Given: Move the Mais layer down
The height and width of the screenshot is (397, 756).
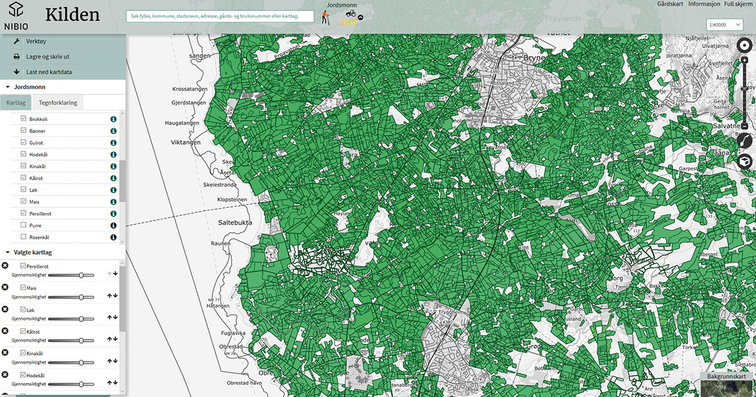Looking at the screenshot, I should pos(116,295).
